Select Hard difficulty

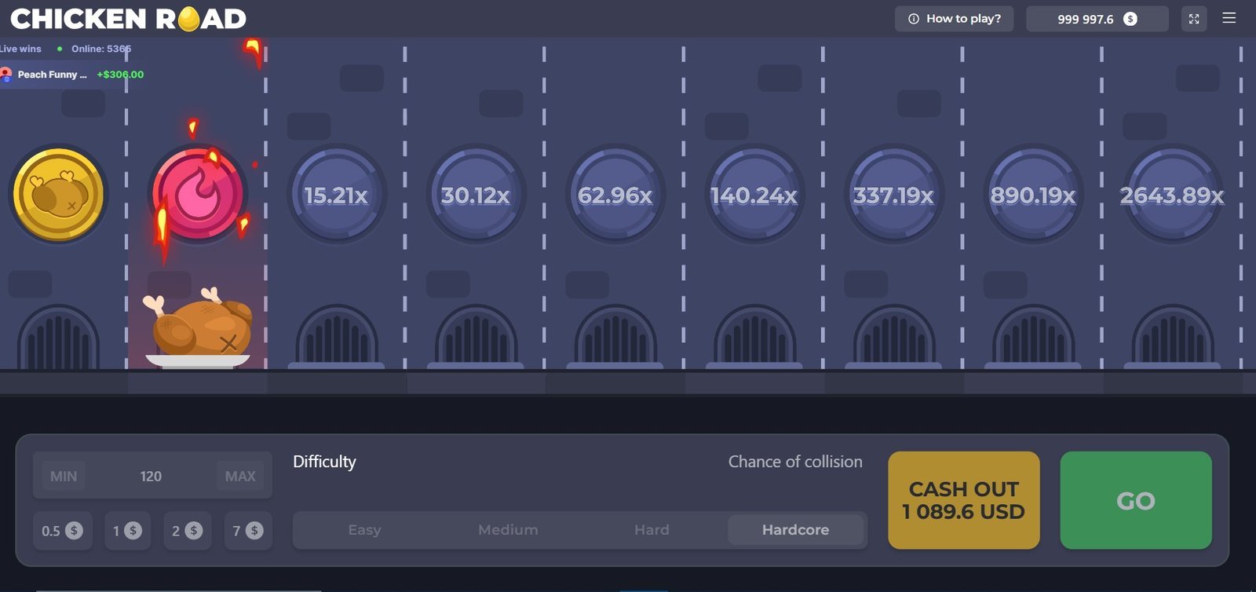[x=652, y=530]
